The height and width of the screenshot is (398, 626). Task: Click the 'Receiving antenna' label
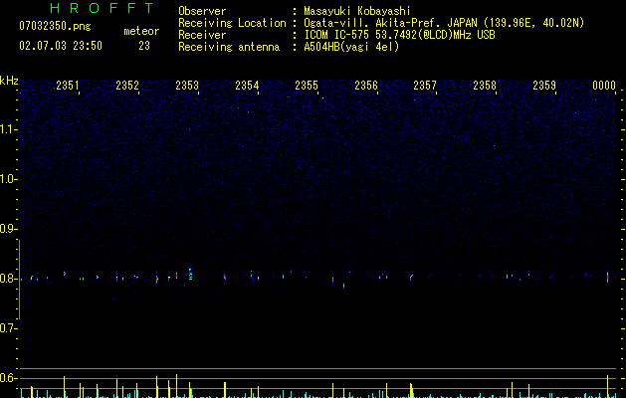coord(229,47)
